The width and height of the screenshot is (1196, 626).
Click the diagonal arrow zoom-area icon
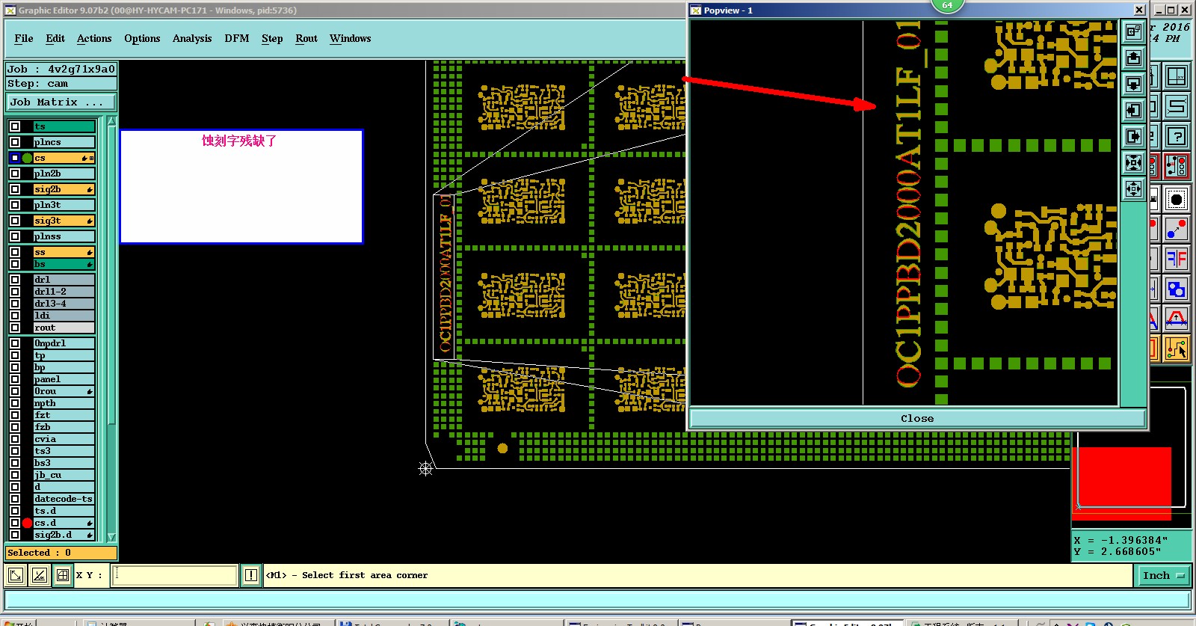pyautogui.click(x=16, y=575)
